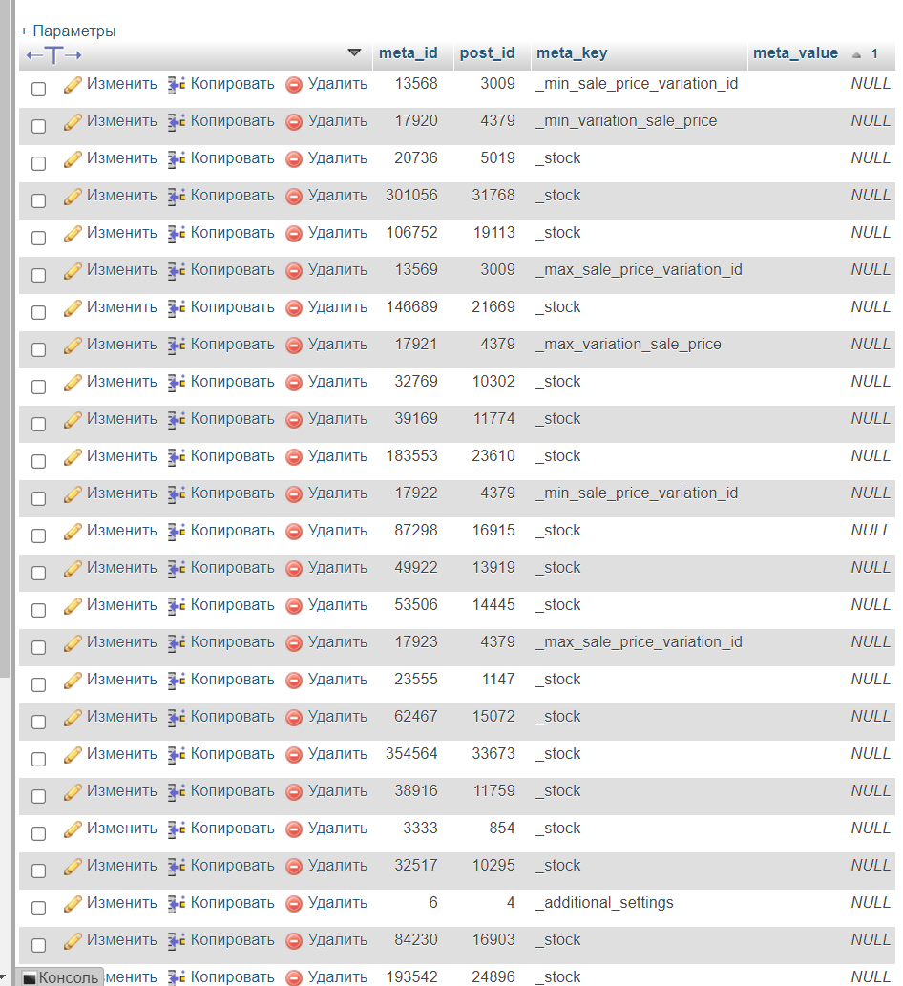Click the red delete icon in row meta_id 62467
The image size is (903, 986).
click(294, 718)
